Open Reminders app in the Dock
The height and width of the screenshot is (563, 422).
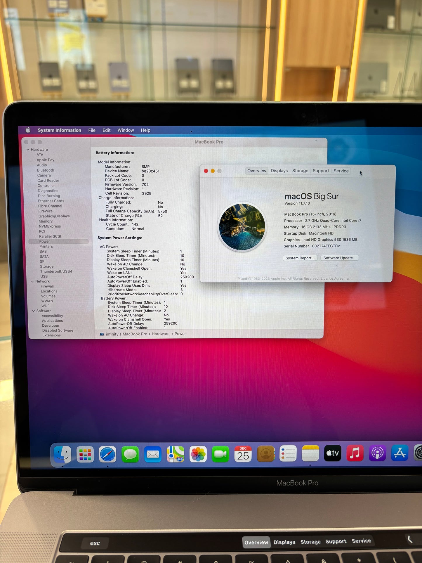point(288,453)
